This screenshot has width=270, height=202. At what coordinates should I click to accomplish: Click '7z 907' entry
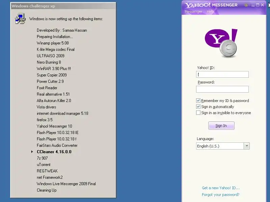pyautogui.click(x=42, y=158)
